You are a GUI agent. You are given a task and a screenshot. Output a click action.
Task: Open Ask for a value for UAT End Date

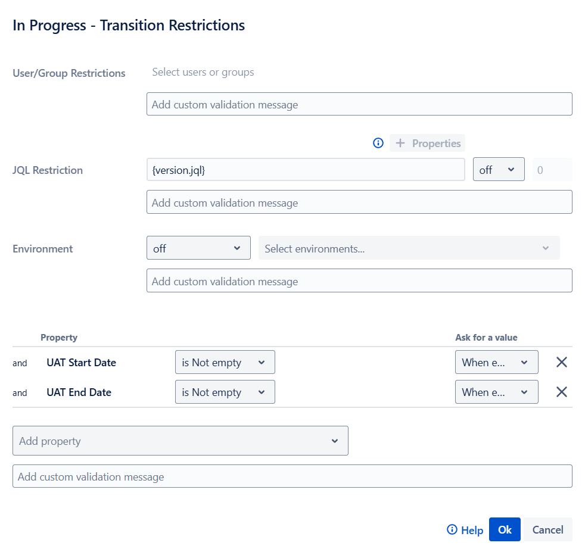click(x=496, y=392)
